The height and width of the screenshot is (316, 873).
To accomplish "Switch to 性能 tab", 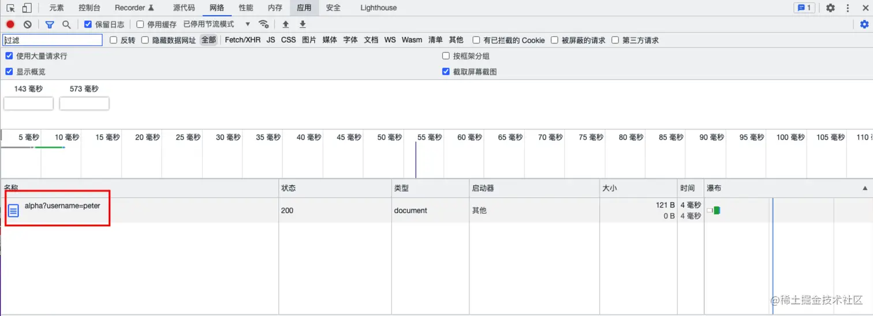I will point(246,8).
